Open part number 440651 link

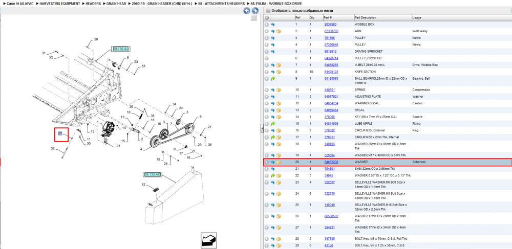(x=329, y=90)
